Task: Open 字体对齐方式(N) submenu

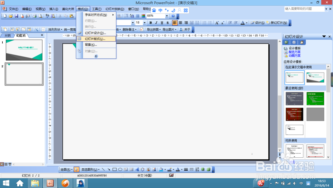Action: pos(96,15)
